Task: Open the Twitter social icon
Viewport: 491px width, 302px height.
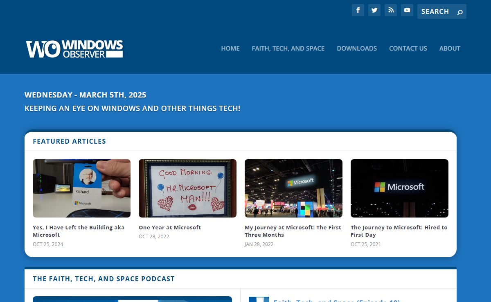Action: (374, 10)
